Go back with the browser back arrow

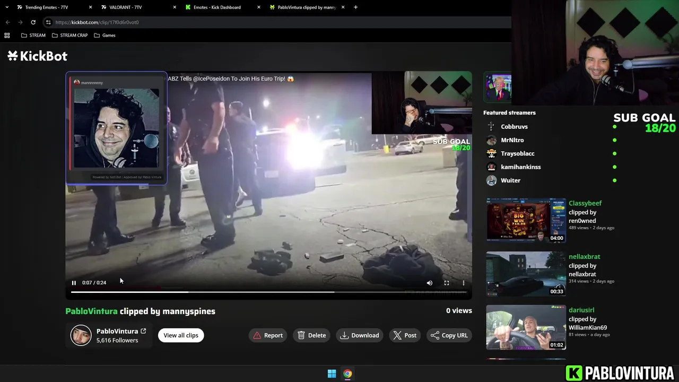8,22
